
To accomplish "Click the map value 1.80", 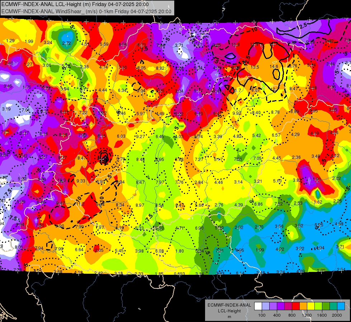I will tap(180, 251).
